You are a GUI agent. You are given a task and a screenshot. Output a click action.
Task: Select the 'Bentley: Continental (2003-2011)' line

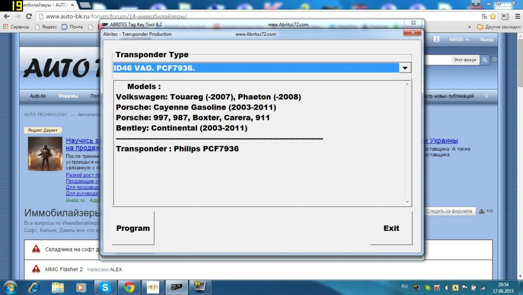181,128
